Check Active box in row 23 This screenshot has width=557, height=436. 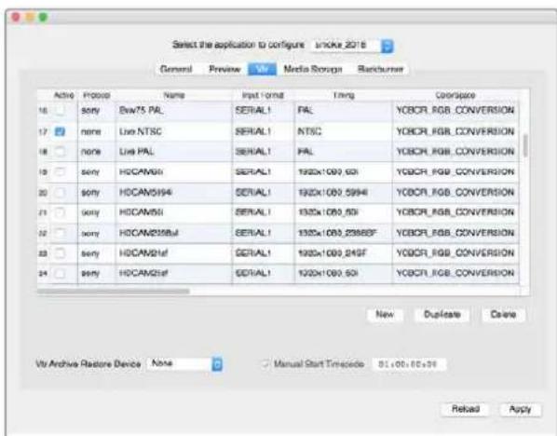tap(60, 253)
